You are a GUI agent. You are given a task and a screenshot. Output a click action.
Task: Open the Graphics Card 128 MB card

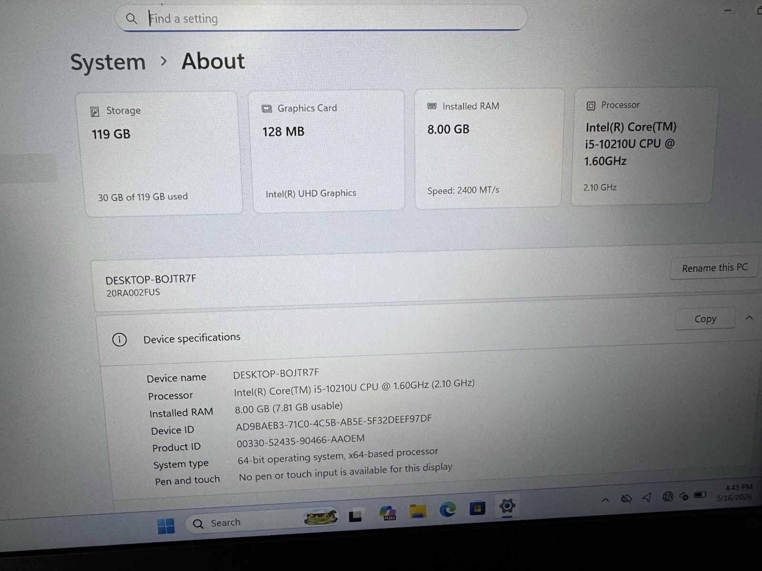coord(328,151)
